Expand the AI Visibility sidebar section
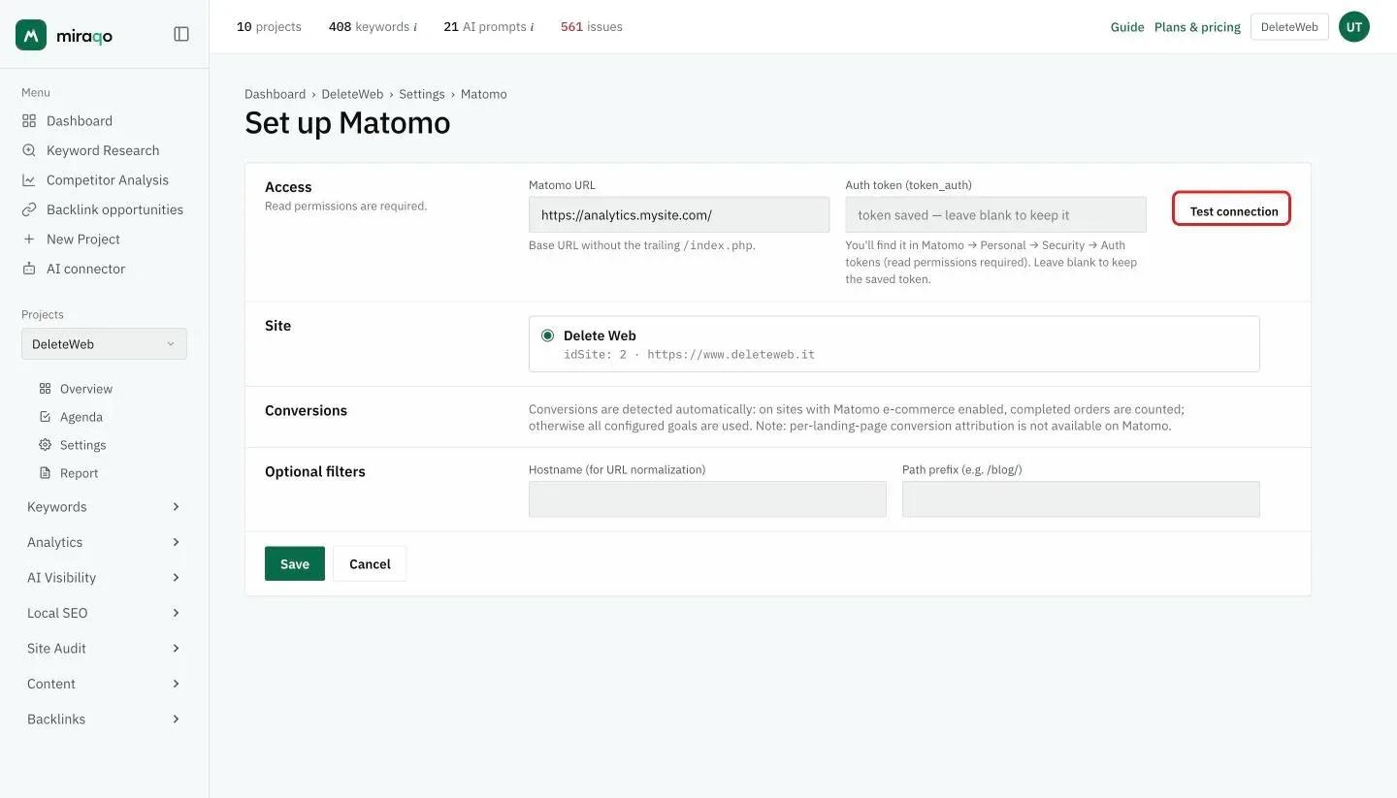This screenshot has height=798, width=1397. [104, 578]
